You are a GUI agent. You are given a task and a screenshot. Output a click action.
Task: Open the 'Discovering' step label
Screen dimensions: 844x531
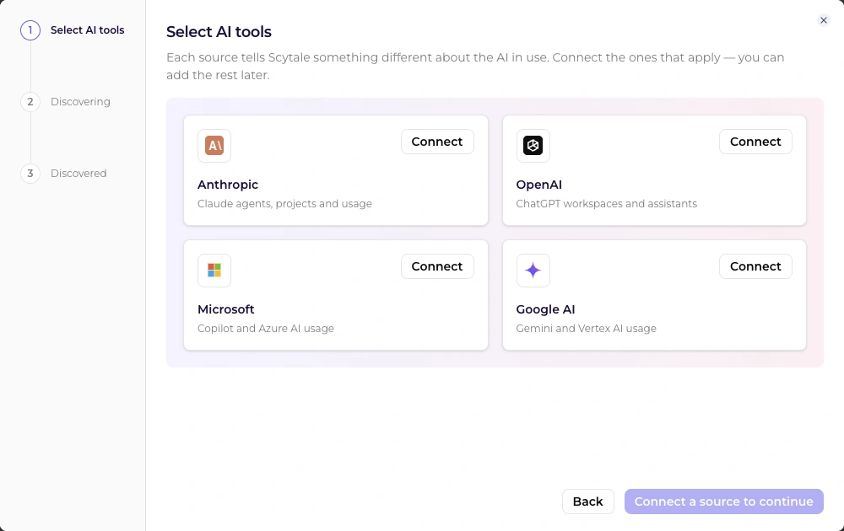[80, 102]
